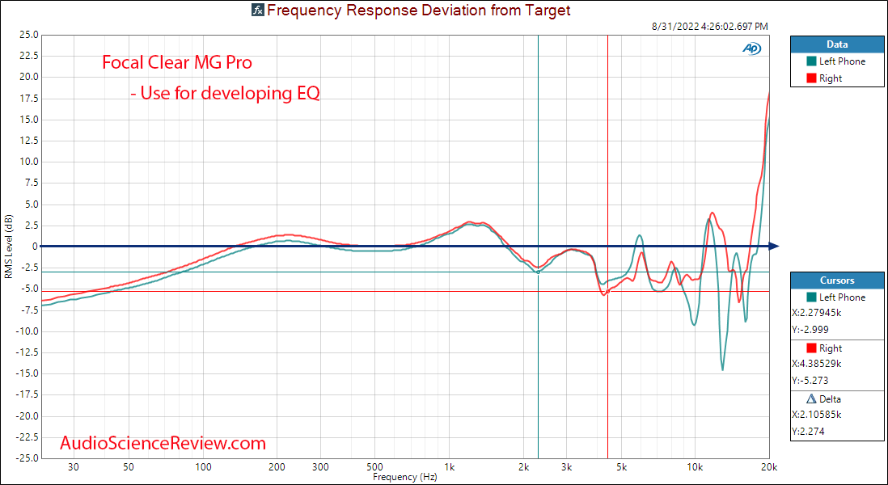Click the Delta X:2.10585k value
This screenshot has height=485, width=888.
[x=816, y=414]
